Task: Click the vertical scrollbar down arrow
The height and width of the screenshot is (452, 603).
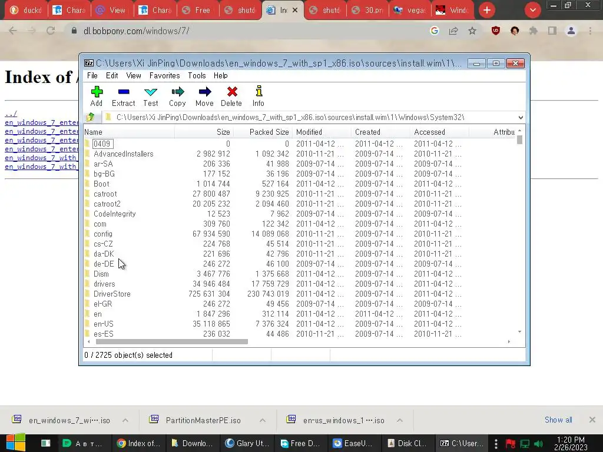Action: click(519, 332)
